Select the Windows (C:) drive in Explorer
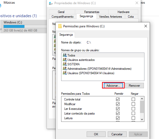This screenshot has width=159, height=139. click(x=23, y=27)
